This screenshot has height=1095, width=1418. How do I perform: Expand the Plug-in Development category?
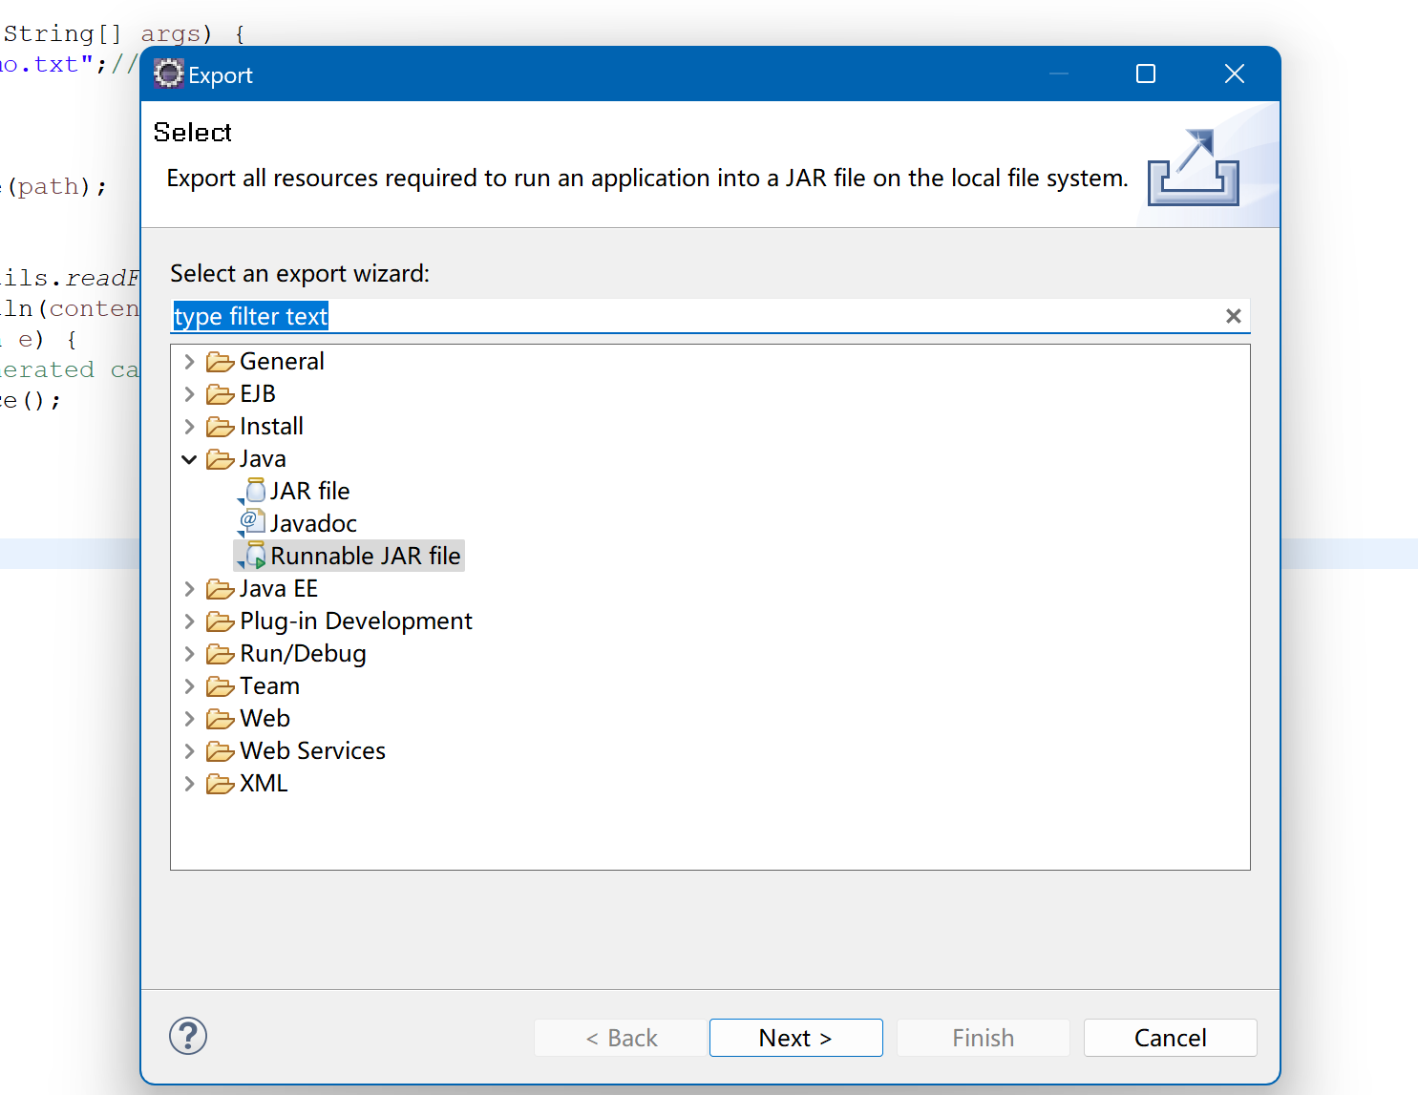pyautogui.click(x=189, y=621)
